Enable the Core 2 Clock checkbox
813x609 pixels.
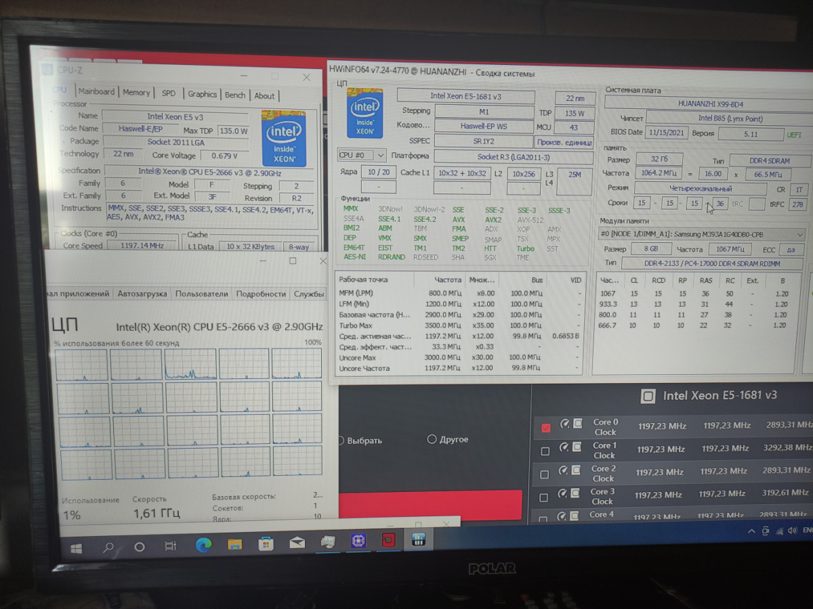click(x=545, y=474)
